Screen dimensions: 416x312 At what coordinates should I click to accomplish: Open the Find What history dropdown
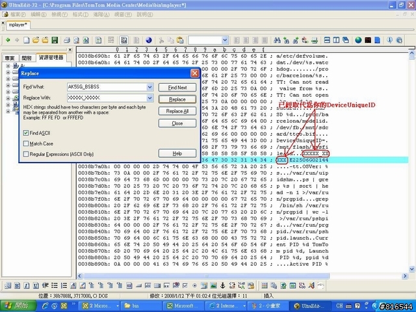click(149, 86)
